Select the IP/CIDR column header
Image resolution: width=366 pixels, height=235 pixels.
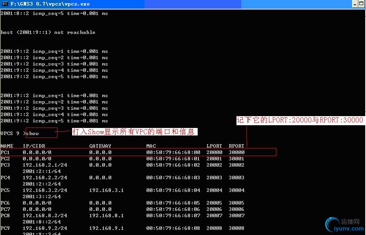(x=34, y=146)
